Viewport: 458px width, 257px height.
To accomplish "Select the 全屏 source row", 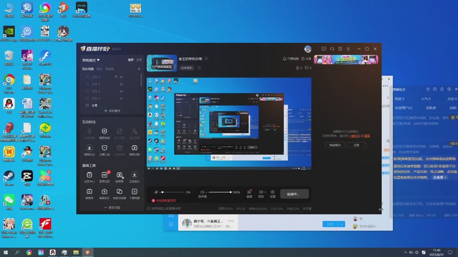I will click(111, 106).
